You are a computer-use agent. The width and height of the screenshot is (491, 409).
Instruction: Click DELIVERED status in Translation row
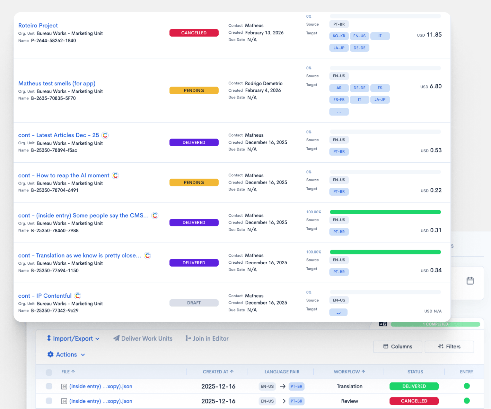(x=414, y=386)
